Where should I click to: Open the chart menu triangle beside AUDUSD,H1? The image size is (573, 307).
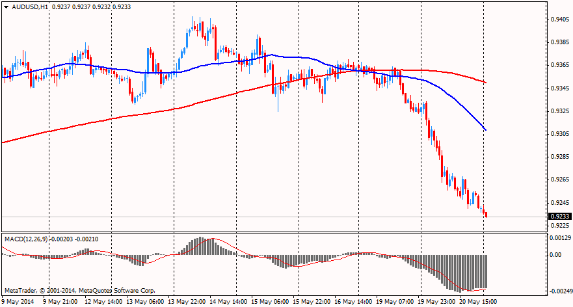tap(7, 7)
